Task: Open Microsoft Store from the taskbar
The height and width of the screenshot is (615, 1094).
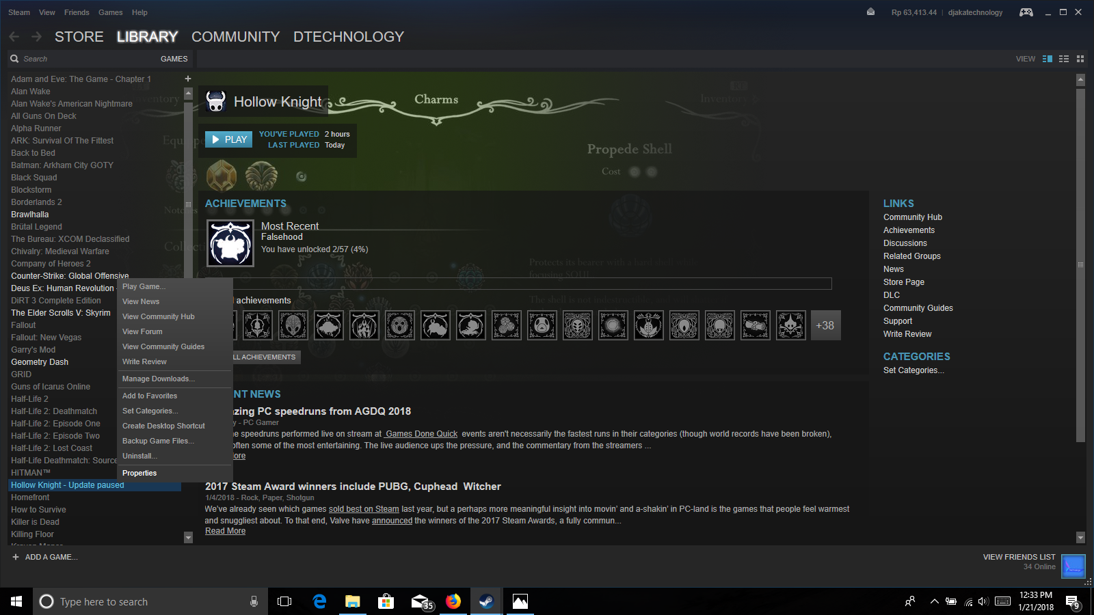Action: click(x=386, y=601)
